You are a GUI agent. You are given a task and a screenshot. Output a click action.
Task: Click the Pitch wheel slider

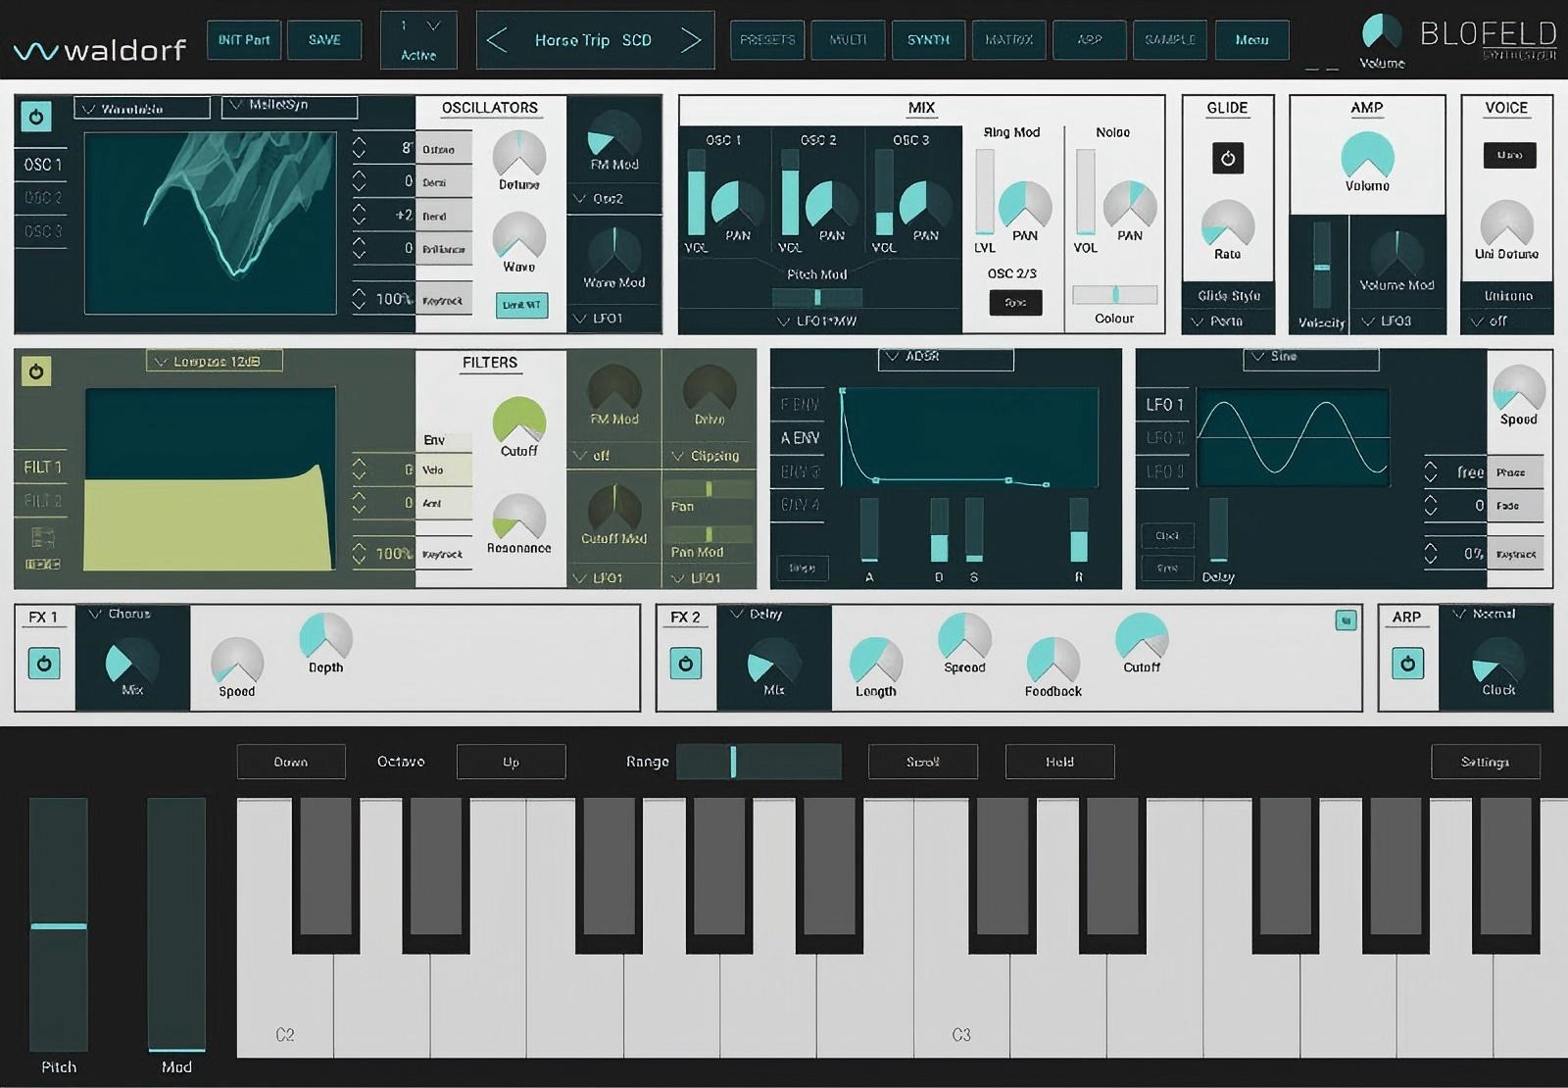[59, 924]
